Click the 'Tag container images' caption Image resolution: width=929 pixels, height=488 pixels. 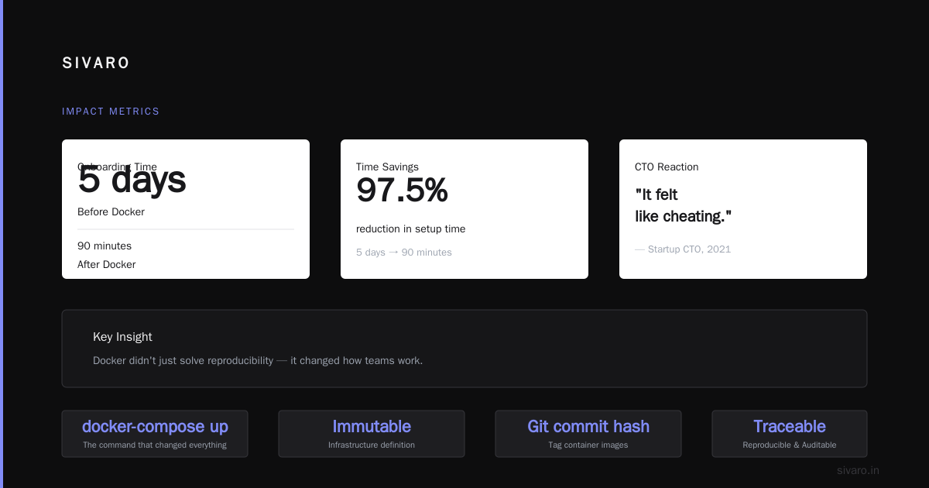pyautogui.click(x=588, y=445)
